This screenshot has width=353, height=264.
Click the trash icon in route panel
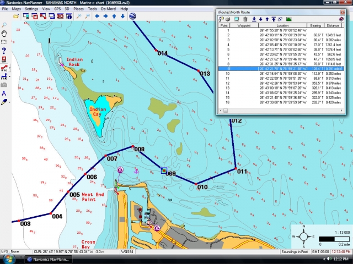(x=245, y=19)
